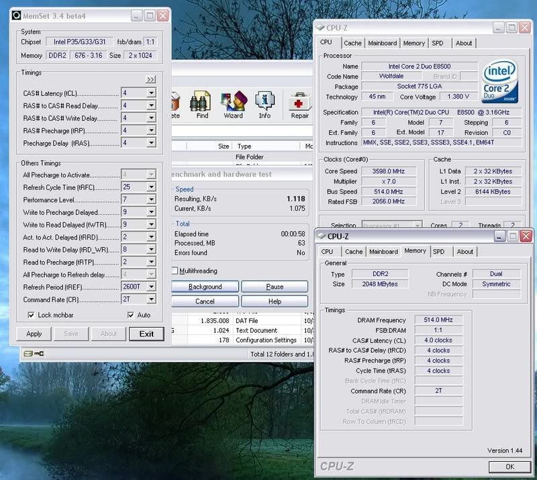Enable the Multithreading checkbox

(x=175, y=271)
